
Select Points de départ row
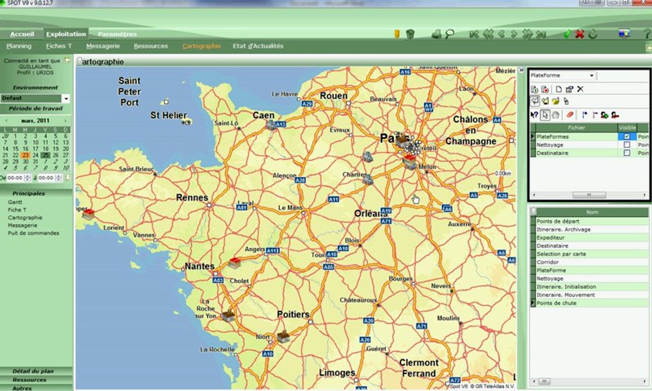[x=592, y=221]
